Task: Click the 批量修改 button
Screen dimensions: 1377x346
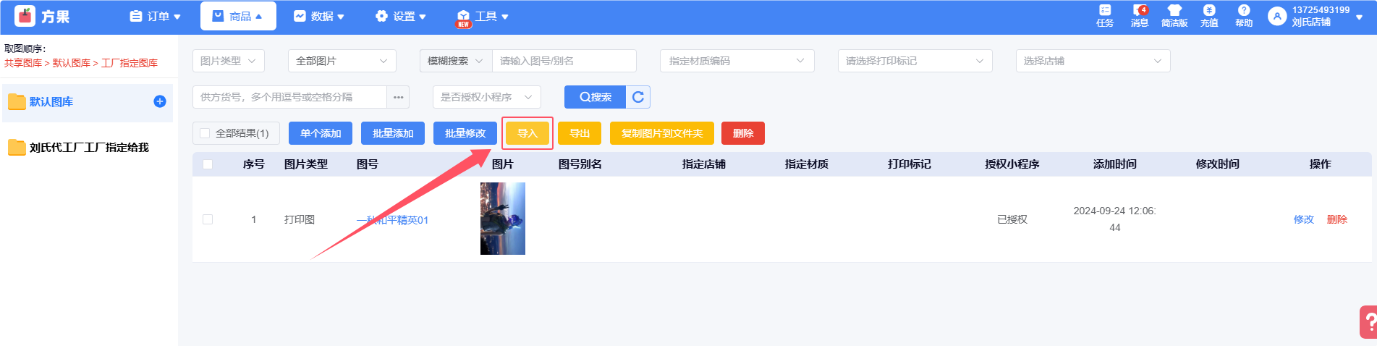Action: [465, 133]
